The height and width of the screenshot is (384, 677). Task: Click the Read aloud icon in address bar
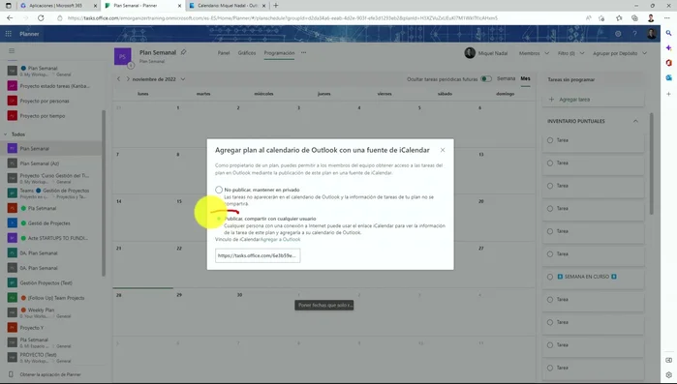pos(589,18)
